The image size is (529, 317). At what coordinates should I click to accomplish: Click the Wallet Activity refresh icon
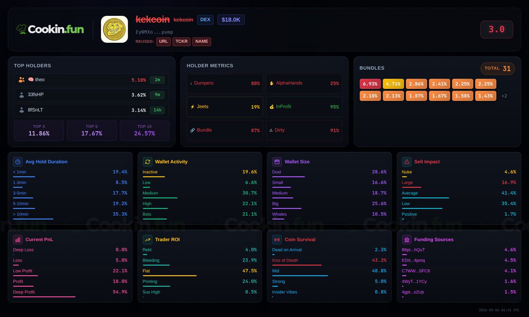coord(147,162)
